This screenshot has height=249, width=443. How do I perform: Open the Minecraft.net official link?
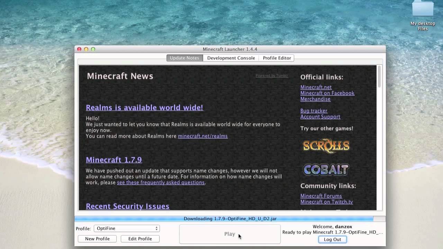[x=316, y=87]
